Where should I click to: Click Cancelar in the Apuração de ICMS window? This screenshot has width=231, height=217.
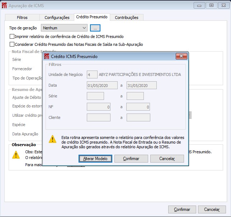pos(212,209)
